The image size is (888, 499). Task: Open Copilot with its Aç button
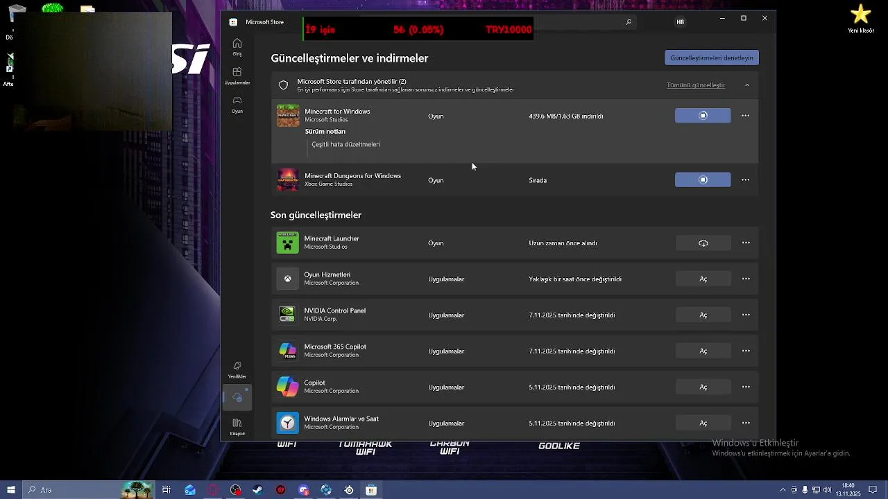click(x=703, y=387)
